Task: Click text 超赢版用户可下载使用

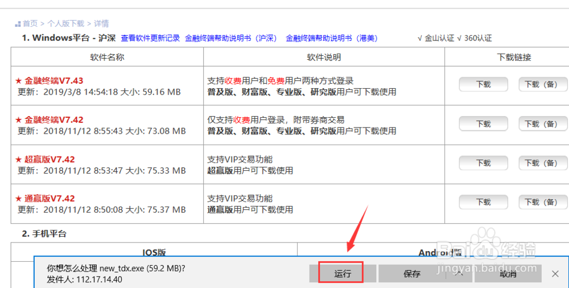Action: pos(250,170)
